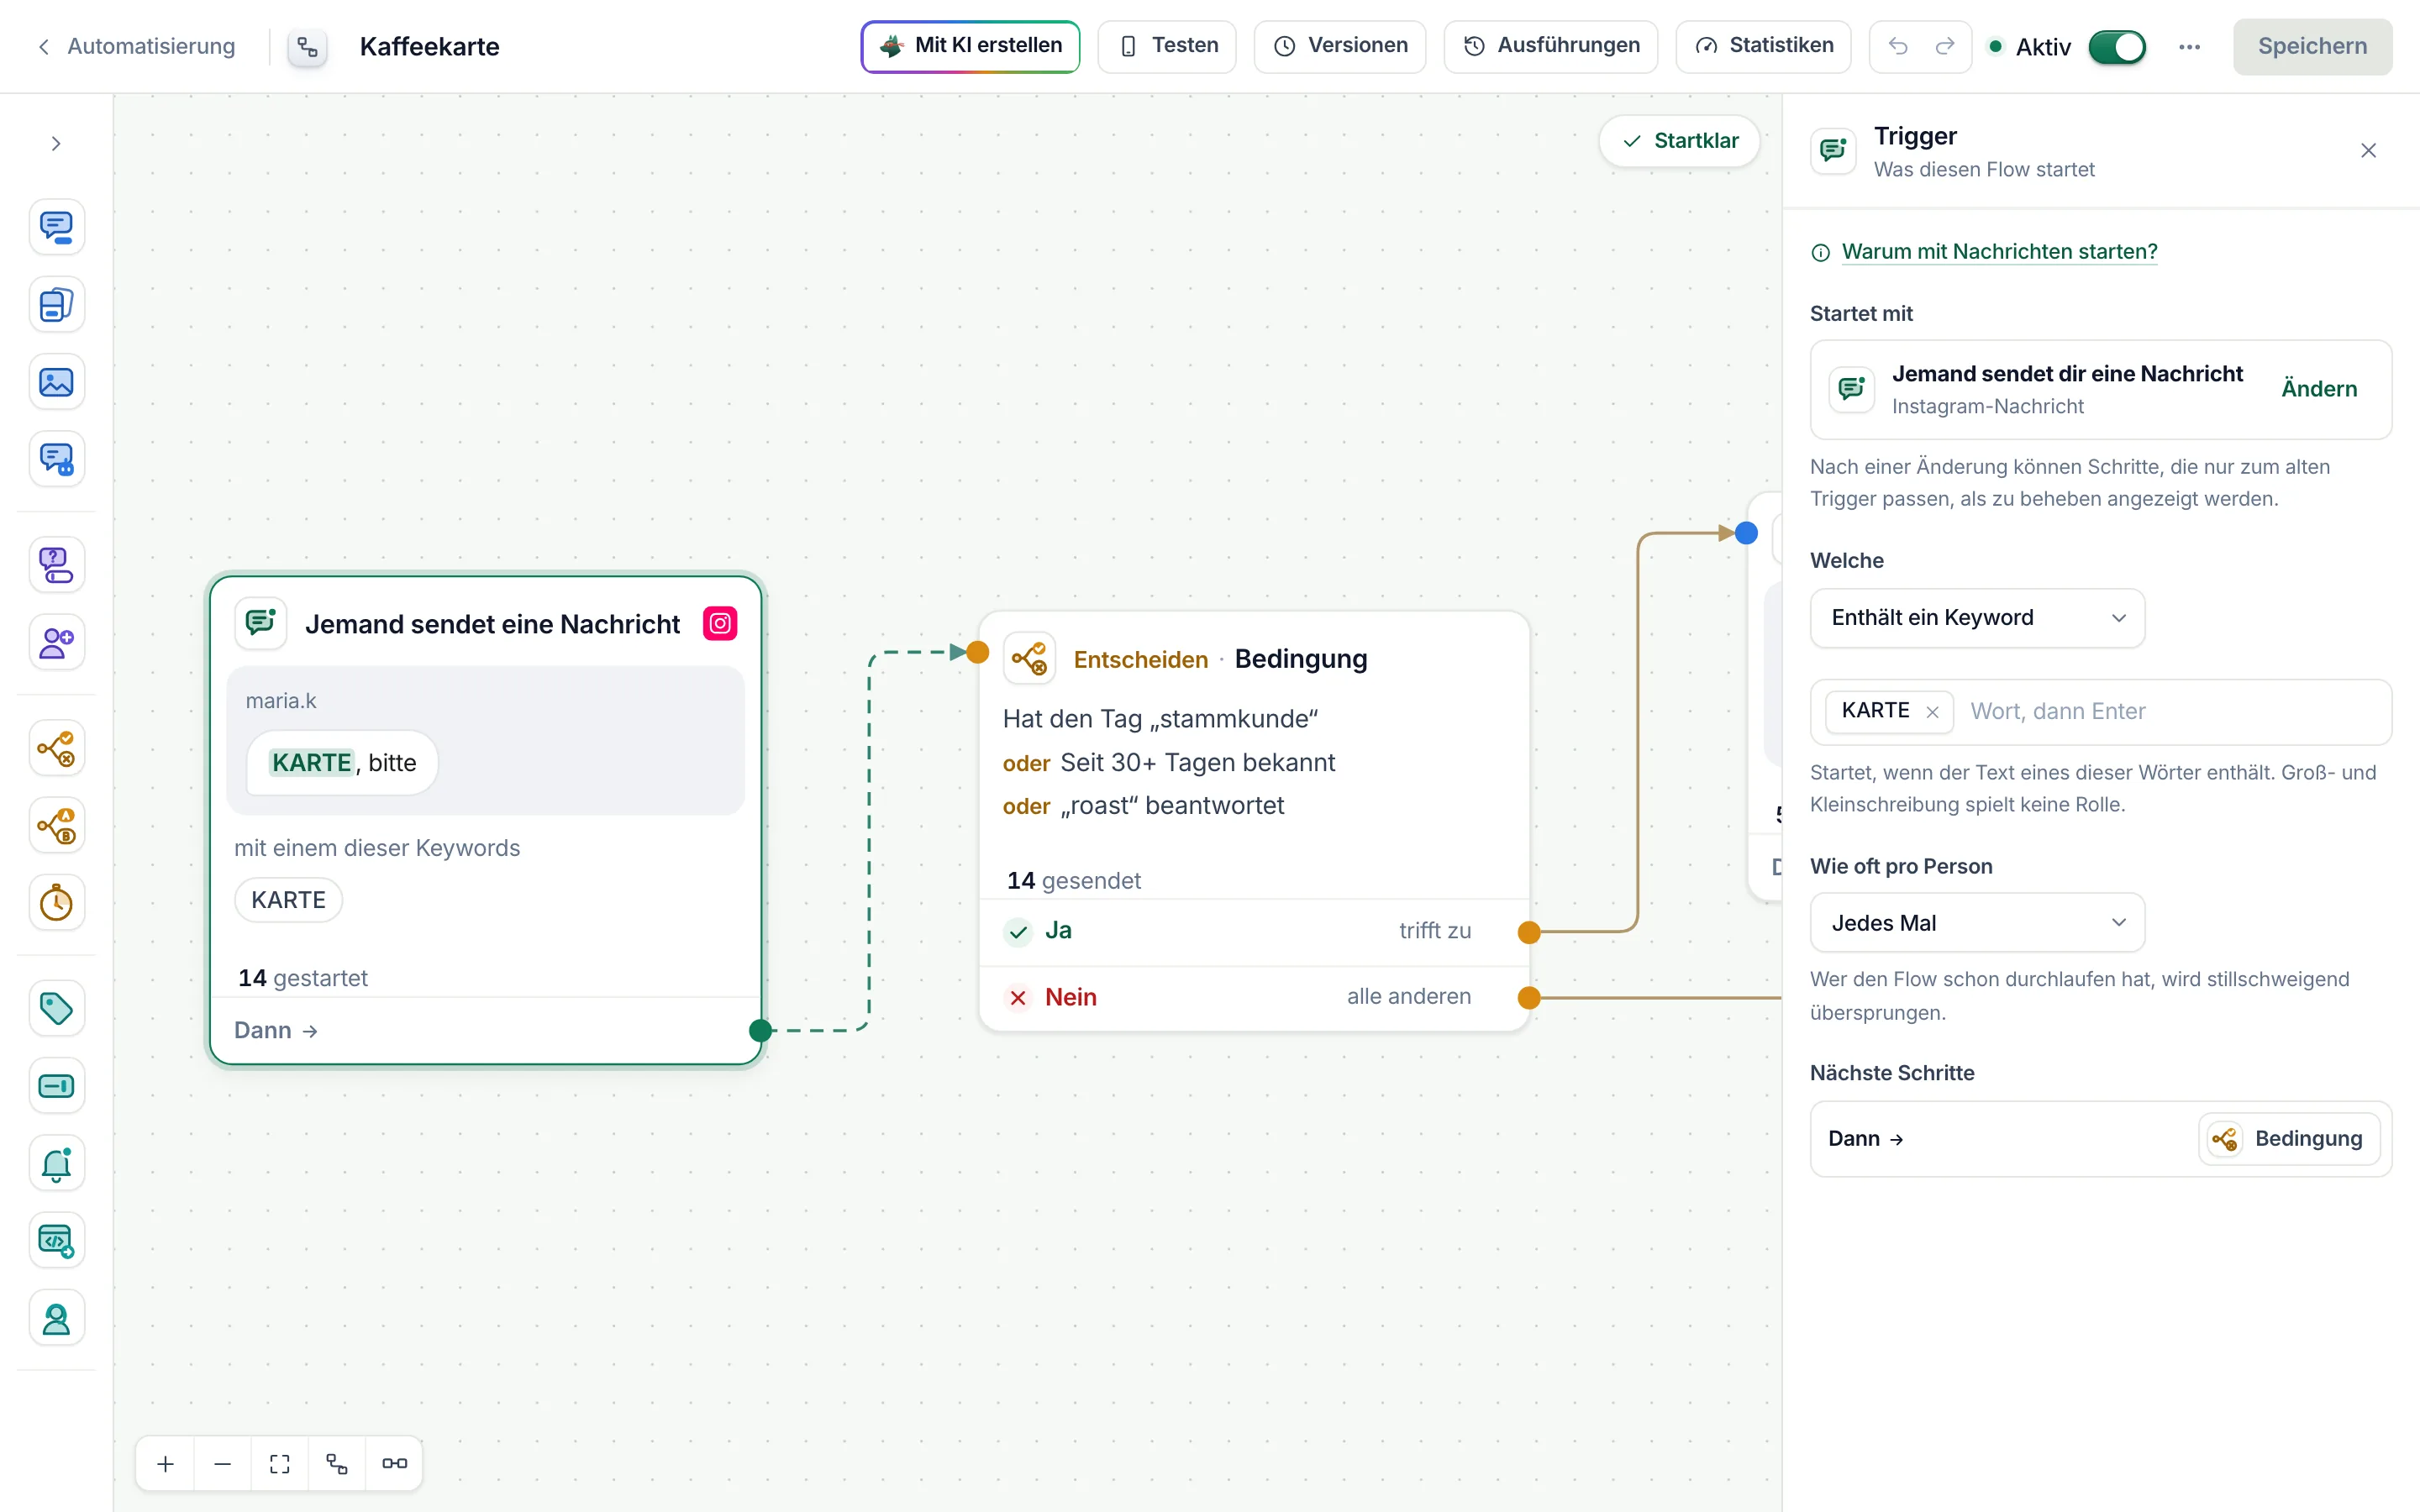
Task: Open the Testen view
Action: coord(1167,46)
